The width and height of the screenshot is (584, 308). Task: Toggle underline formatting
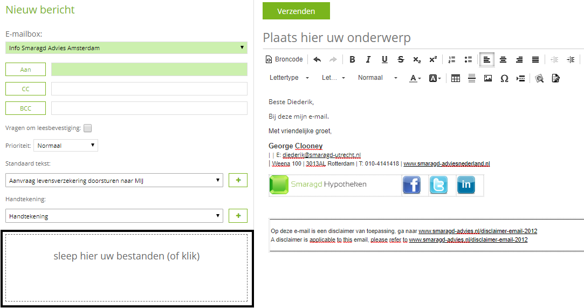[384, 59]
